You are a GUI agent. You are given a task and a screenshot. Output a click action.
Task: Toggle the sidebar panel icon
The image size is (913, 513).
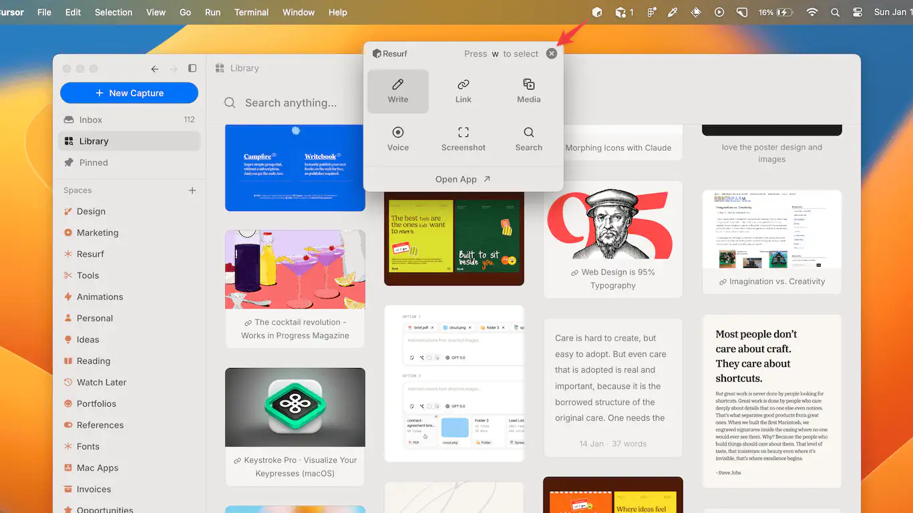pyautogui.click(x=192, y=68)
